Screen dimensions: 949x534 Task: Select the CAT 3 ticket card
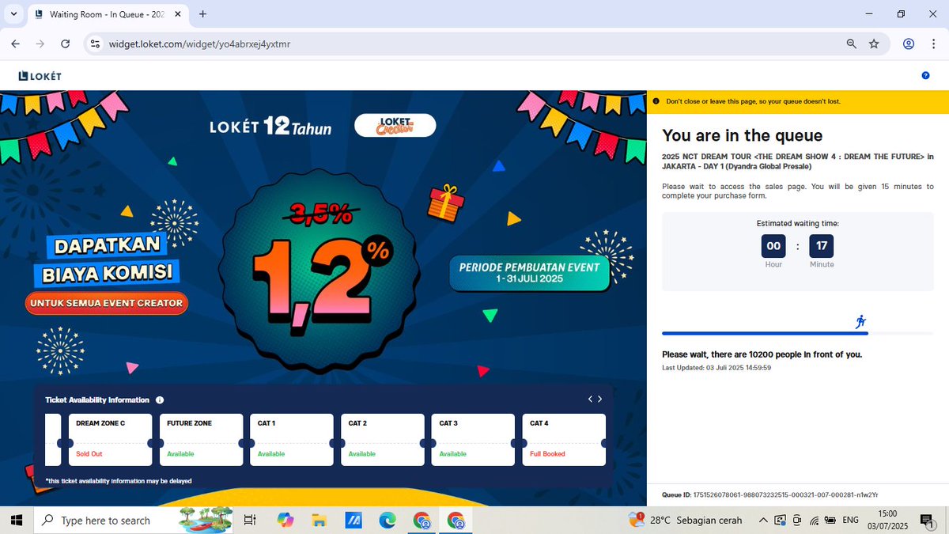[473, 440]
